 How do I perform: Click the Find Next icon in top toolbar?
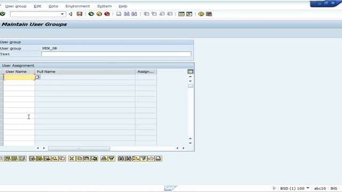click(134, 14)
